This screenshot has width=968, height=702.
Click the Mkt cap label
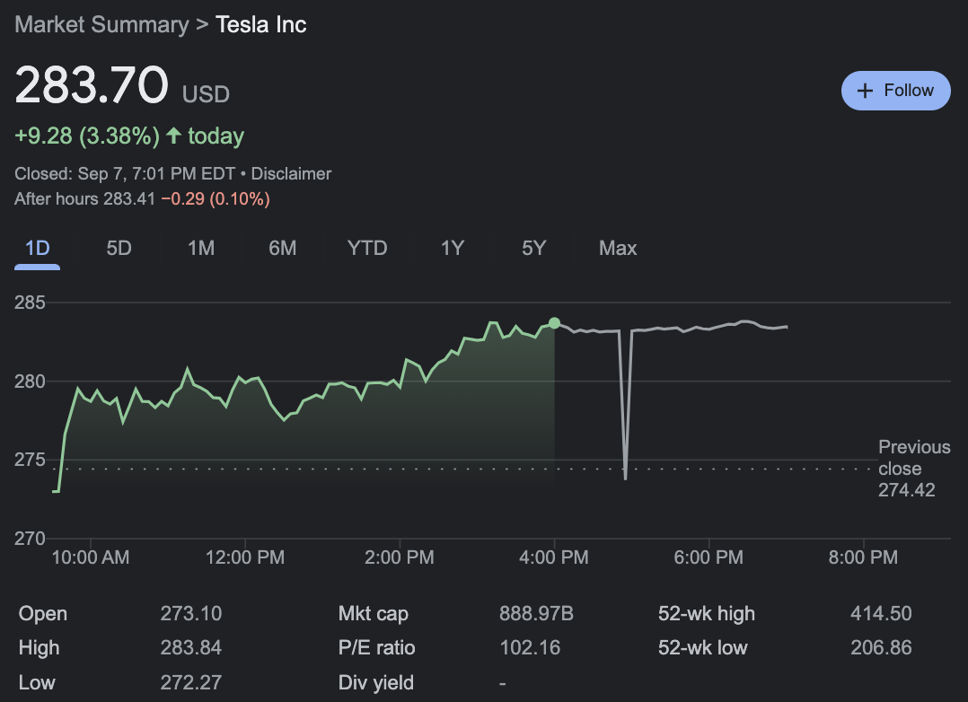point(373,613)
